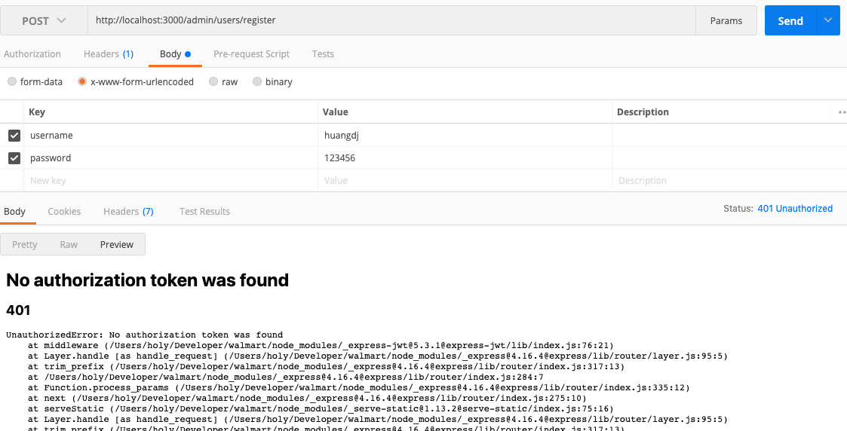The height and width of the screenshot is (431, 847).
Task: Open the POST method dropdown
Action: coord(44,21)
